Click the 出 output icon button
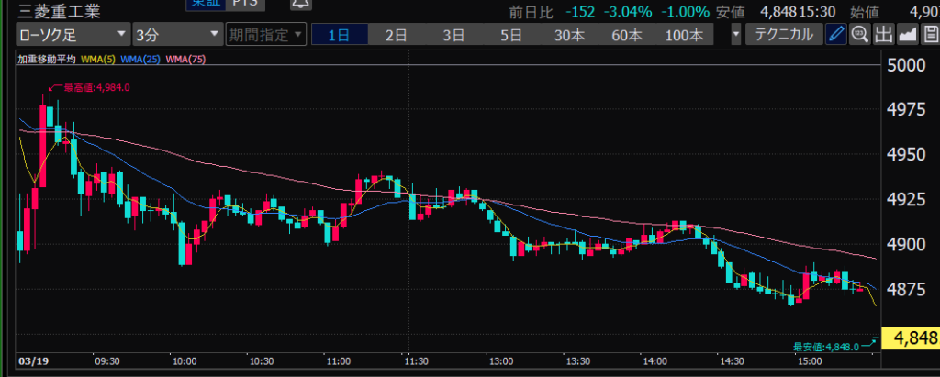Image resolution: width=940 pixels, height=377 pixels. (884, 36)
